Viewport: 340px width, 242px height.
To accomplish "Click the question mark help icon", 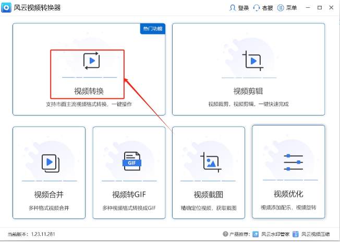I will coord(225,234).
